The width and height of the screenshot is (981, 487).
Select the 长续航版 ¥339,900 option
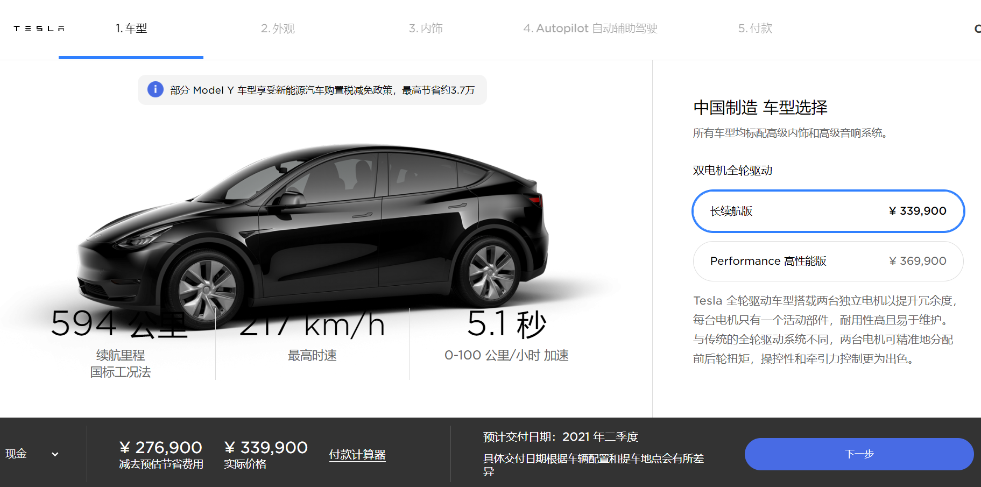click(x=828, y=211)
